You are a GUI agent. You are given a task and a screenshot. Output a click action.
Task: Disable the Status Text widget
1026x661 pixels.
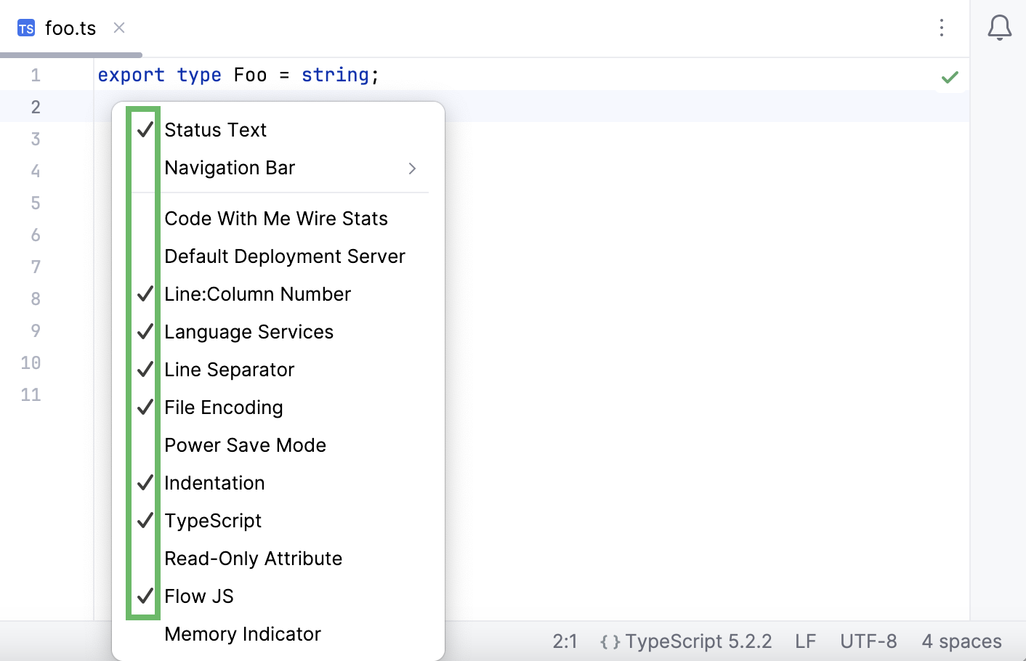tap(215, 130)
